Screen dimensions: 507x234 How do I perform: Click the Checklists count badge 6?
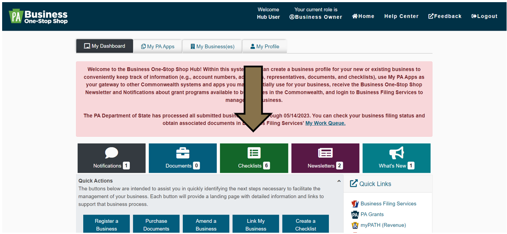[266, 166]
